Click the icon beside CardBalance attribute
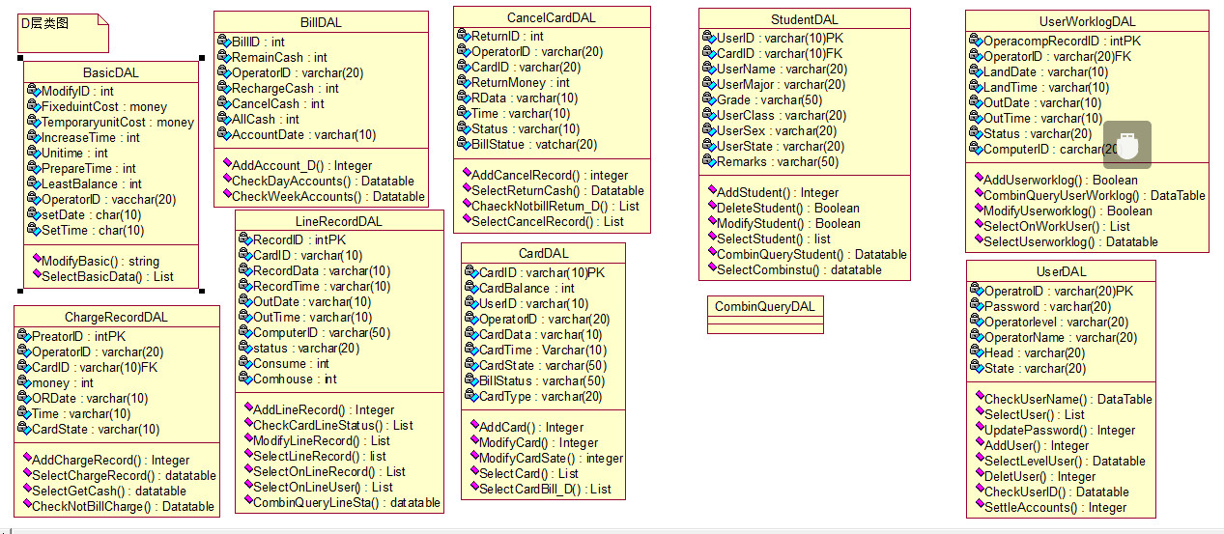The image size is (1224, 534). [471, 288]
